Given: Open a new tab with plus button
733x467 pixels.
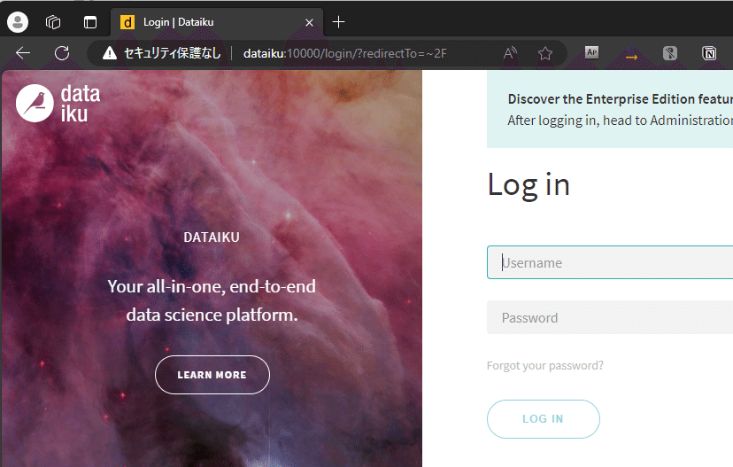Looking at the screenshot, I should tap(338, 22).
